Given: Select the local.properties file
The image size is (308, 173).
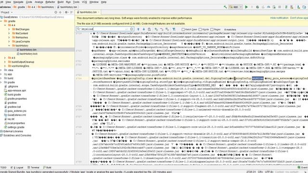Looking at the screenshot, I should (x=14, y=123).
